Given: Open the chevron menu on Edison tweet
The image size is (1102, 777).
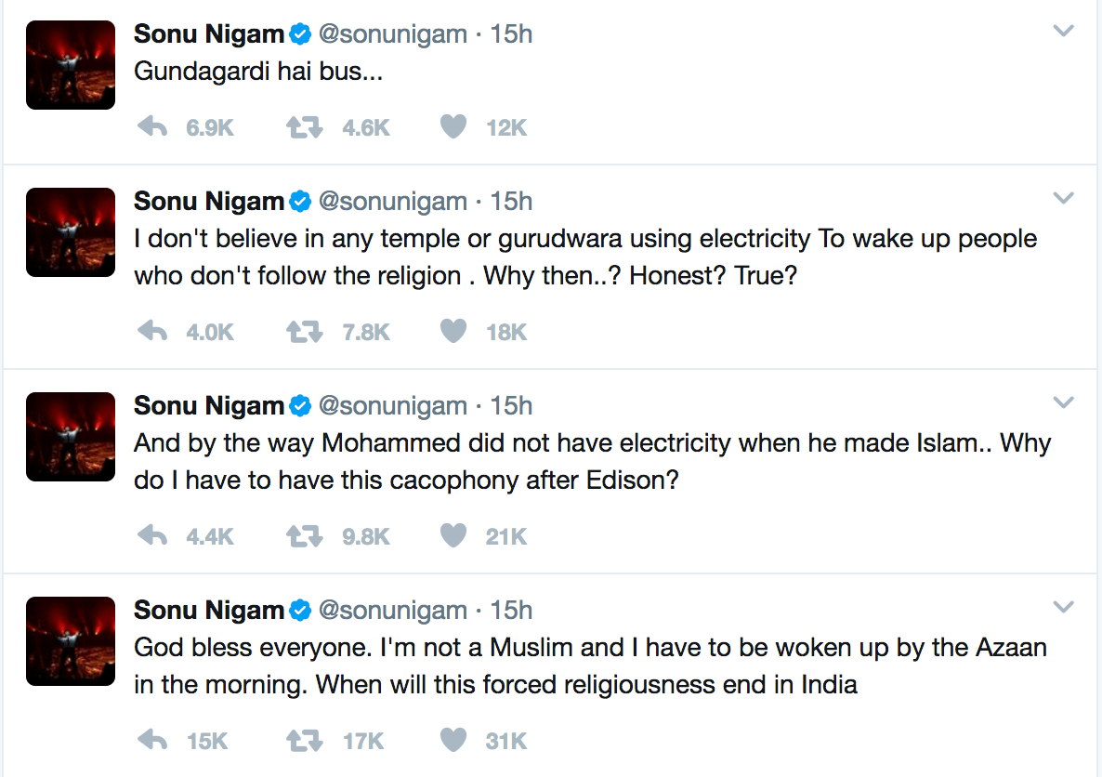Looking at the screenshot, I should click(1063, 403).
